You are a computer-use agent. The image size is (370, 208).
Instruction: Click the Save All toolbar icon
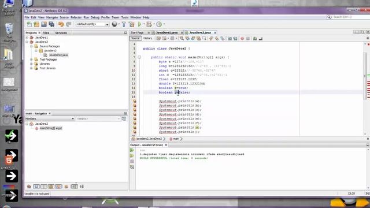tap(51, 24)
